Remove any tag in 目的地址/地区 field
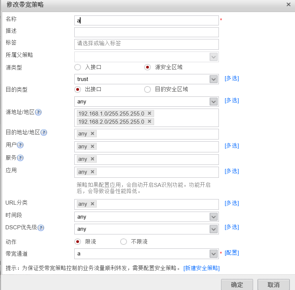Screen dimensions: 295x290 tap(92, 134)
